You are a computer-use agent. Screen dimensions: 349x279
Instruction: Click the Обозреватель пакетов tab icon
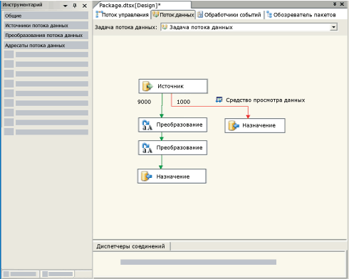(269, 14)
